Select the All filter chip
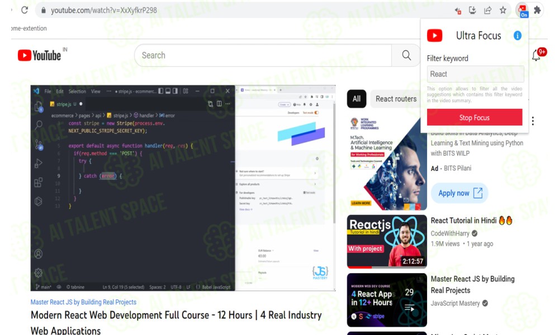559x335 pixels. click(357, 99)
